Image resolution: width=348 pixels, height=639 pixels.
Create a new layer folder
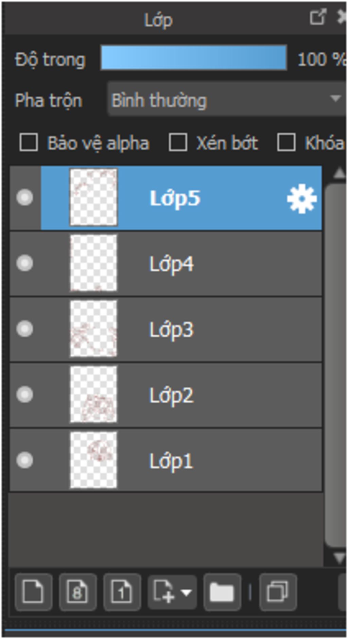coord(222,592)
